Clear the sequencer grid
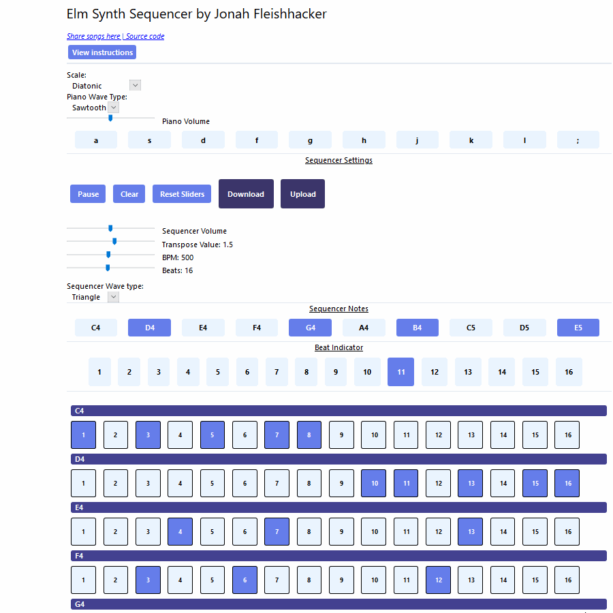This screenshot has height=613, width=613. (129, 194)
